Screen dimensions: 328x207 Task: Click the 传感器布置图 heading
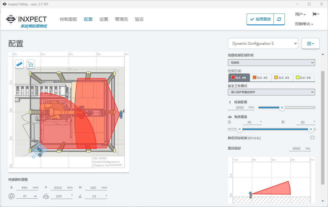coord(18,179)
